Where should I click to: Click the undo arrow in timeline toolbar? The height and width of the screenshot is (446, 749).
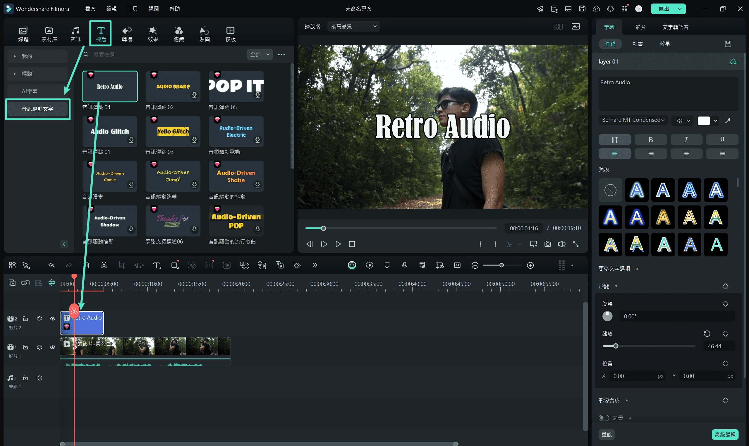[x=51, y=265]
